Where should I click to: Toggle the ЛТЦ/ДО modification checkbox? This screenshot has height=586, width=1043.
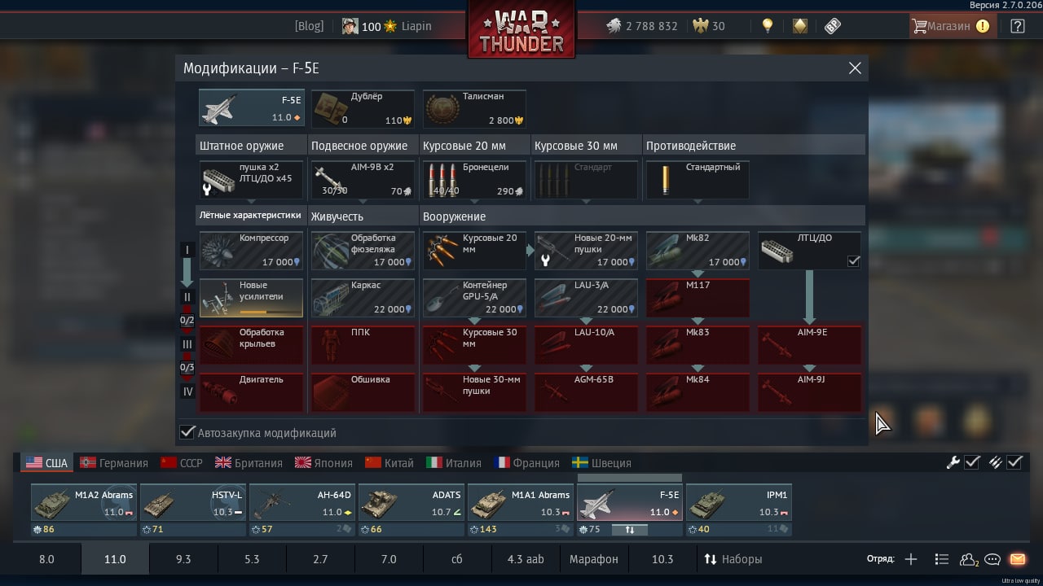[853, 261]
